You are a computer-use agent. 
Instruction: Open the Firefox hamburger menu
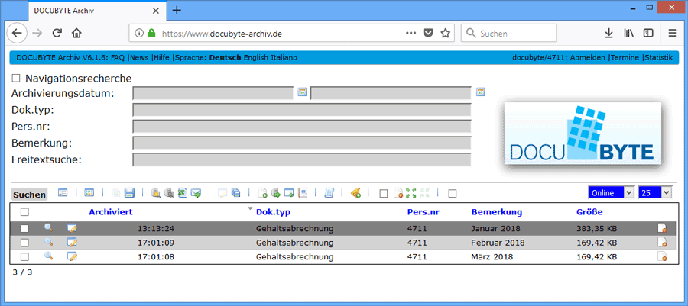tap(672, 34)
